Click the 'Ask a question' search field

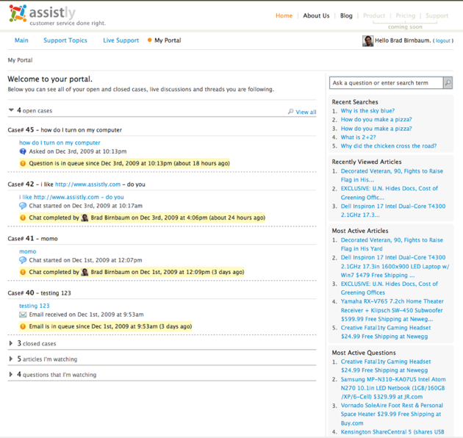pyautogui.click(x=386, y=83)
